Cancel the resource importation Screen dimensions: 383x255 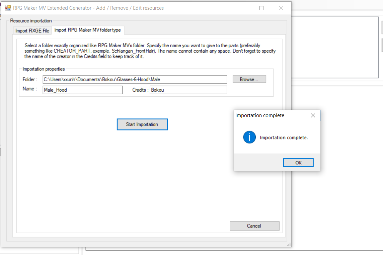254,226
